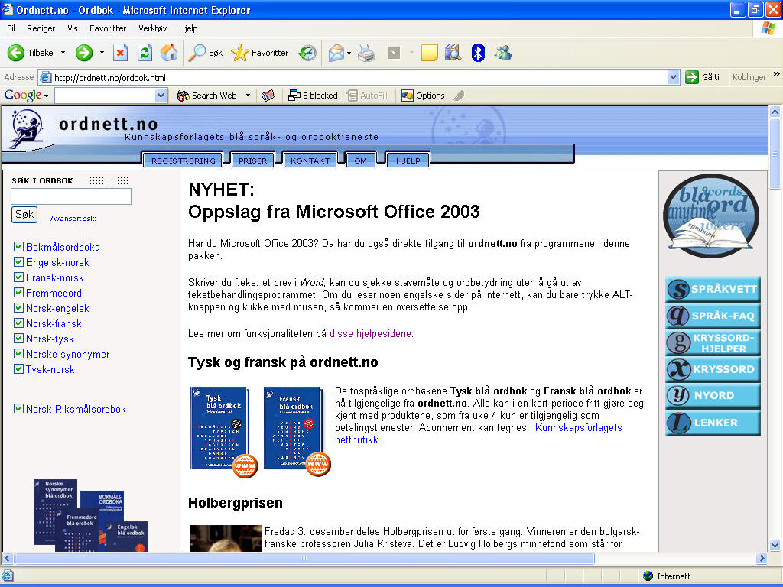Open the Søk magnifier toolbar button
Viewport: 783px width, 587px height.
(x=205, y=53)
